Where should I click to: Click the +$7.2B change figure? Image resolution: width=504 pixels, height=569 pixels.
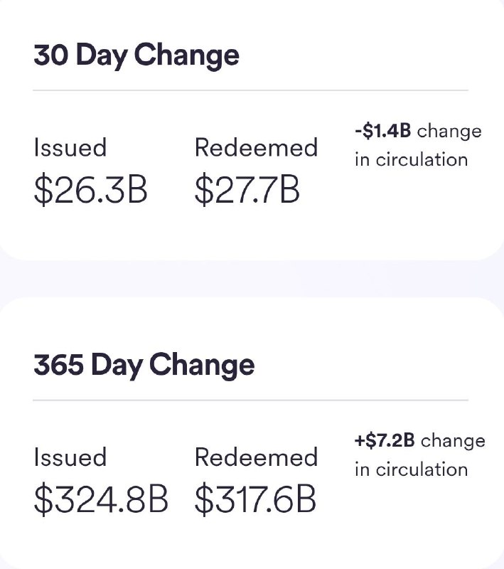pyautogui.click(x=385, y=440)
